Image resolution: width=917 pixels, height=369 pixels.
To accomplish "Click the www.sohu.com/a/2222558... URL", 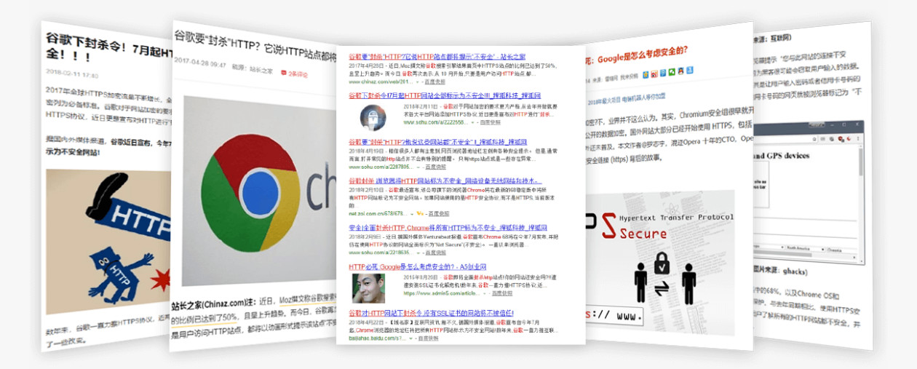I will tap(435, 122).
